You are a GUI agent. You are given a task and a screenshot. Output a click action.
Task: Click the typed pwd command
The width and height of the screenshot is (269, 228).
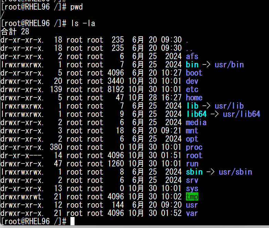coord(77,7)
